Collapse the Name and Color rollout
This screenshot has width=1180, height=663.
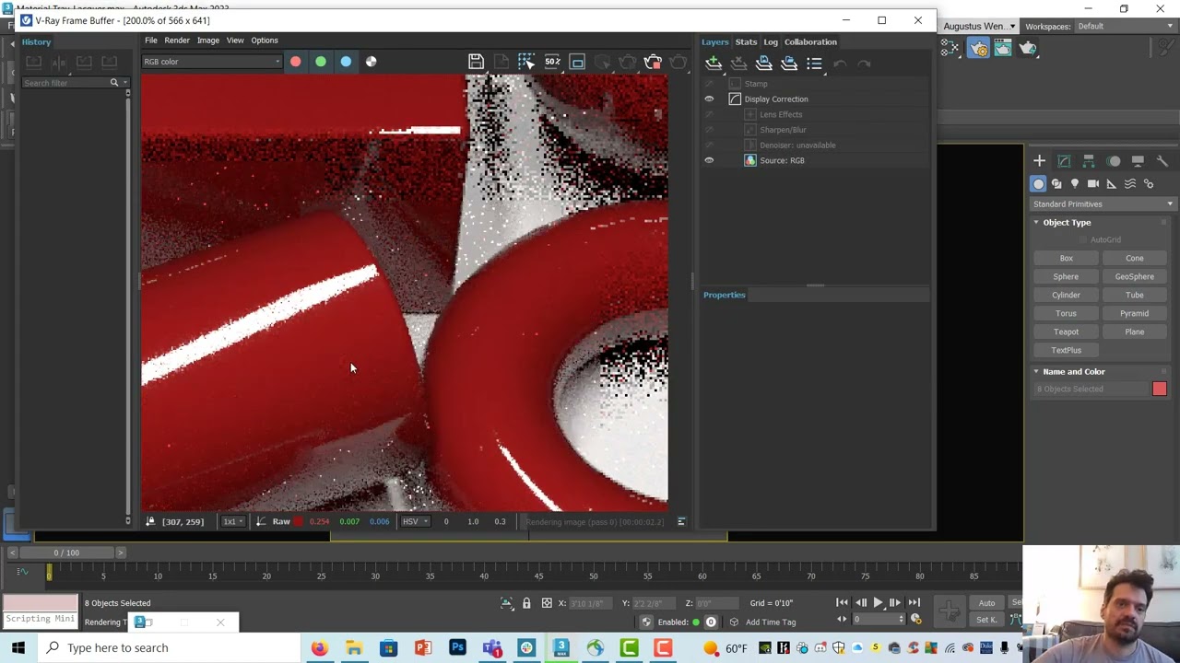[x=1036, y=372]
